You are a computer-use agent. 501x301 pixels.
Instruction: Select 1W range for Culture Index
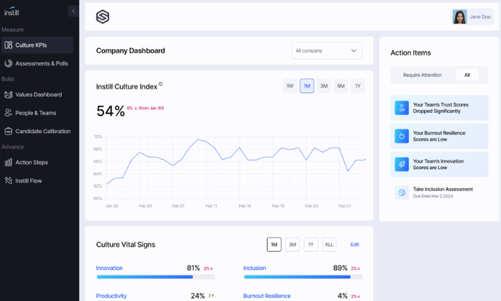click(x=290, y=86)
